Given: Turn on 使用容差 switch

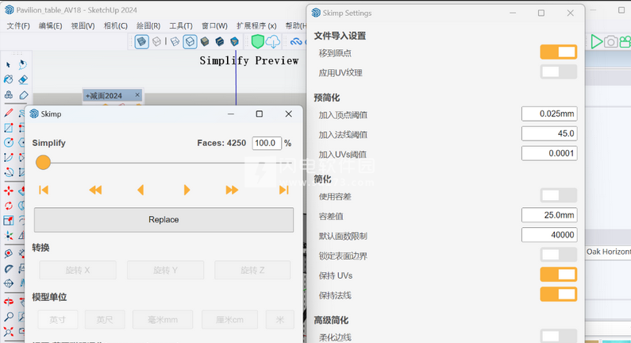Looking at the screenshot, I should [x=559, y=195].
